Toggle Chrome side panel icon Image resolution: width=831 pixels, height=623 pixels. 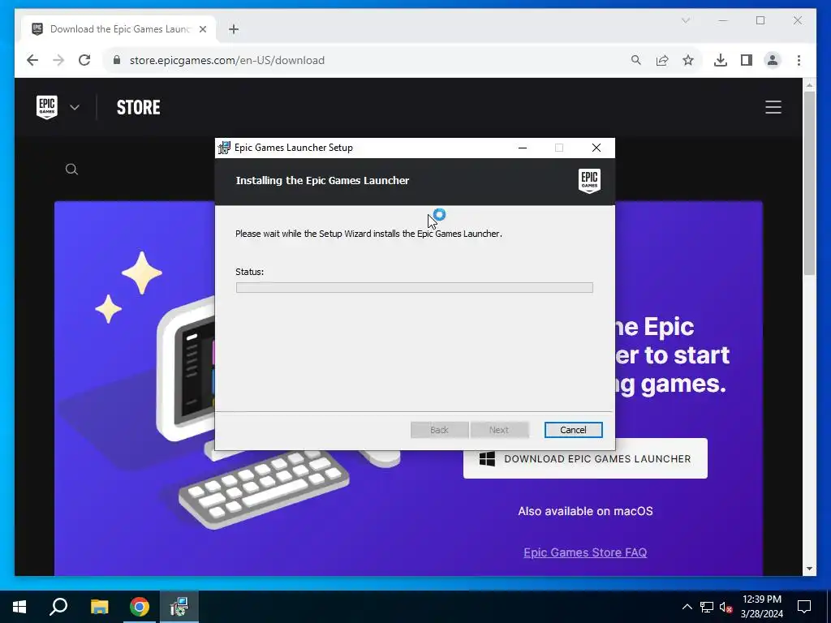747,60
